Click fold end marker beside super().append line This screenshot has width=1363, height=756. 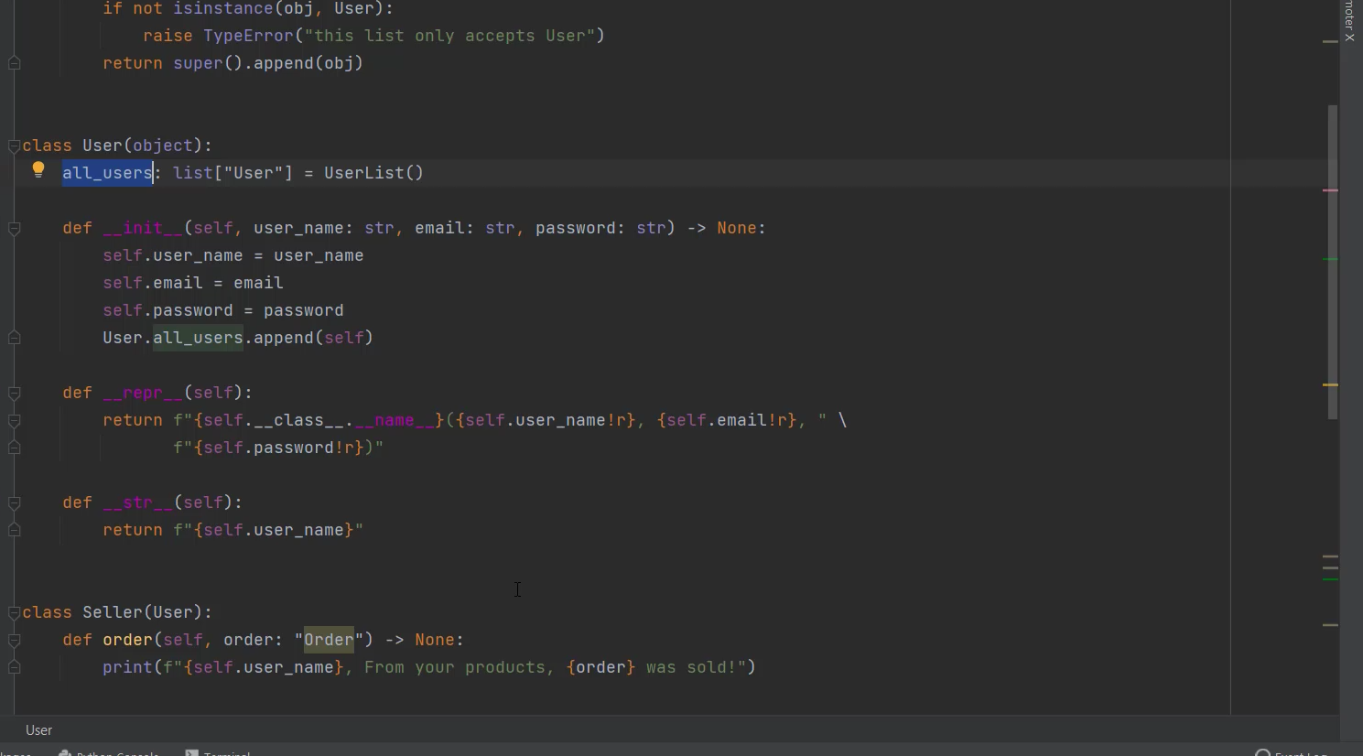pyautogui.click(x=14, y=63)
